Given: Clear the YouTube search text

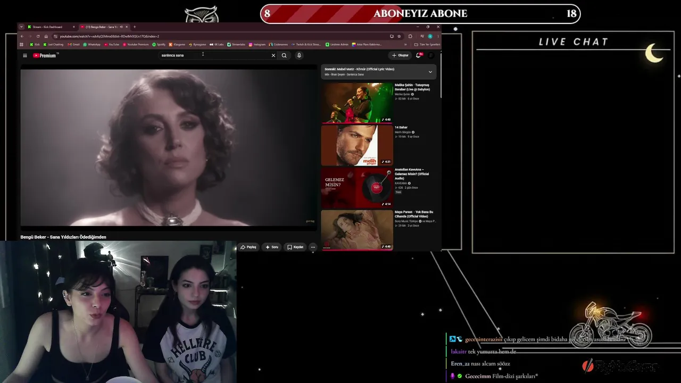Looking at the screenshot, I should [273, 55].
